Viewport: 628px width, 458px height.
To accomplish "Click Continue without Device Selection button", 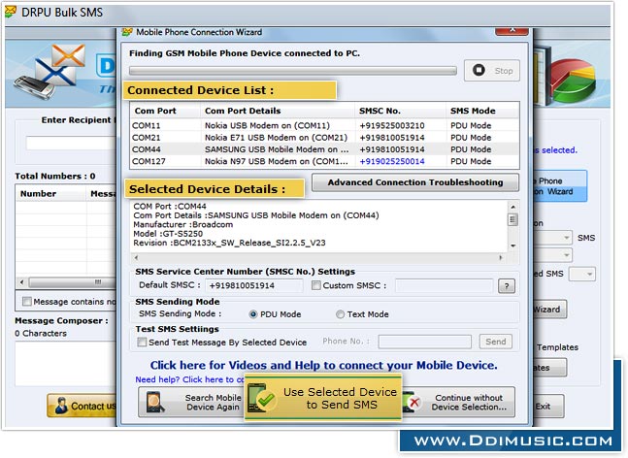I will coord(458,403).
